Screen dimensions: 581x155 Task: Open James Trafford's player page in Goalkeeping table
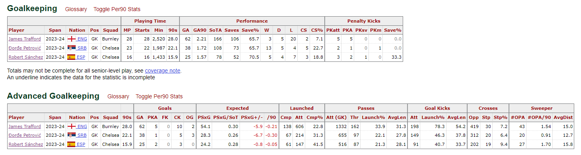click(x=25, y=39)
